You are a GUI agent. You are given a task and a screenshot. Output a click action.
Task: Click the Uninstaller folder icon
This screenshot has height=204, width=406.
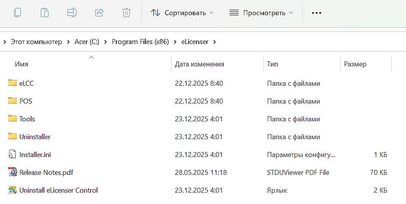12,137
